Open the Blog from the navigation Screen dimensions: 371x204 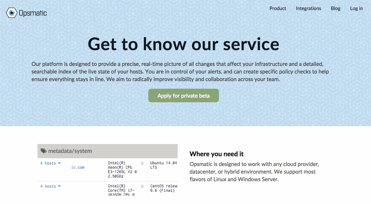click(x=335, y=8)
